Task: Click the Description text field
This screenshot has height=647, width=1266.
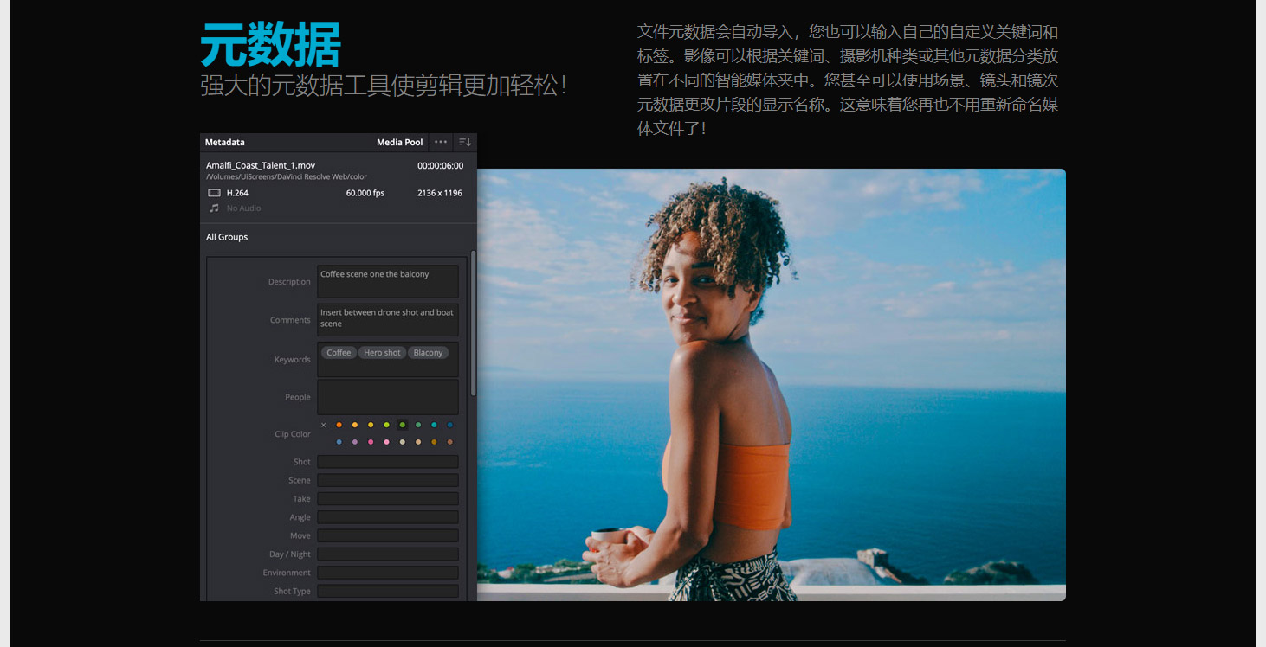Action: (388, 282)
